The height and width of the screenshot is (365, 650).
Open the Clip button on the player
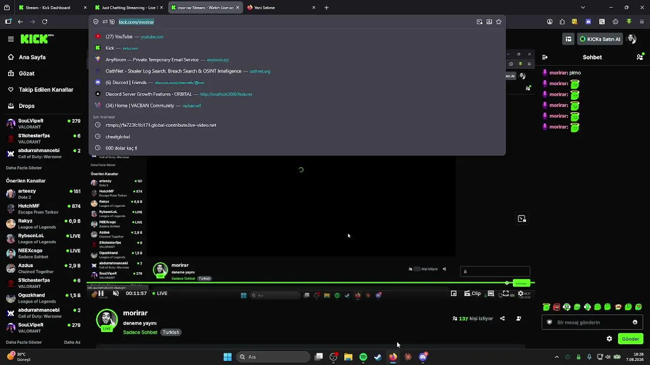coord(472,294)
